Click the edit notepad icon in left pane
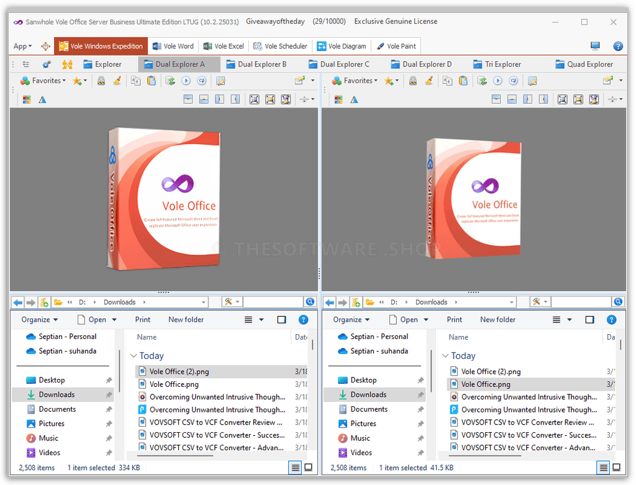This screenshot has height=485, width=636. coord(220,81)
